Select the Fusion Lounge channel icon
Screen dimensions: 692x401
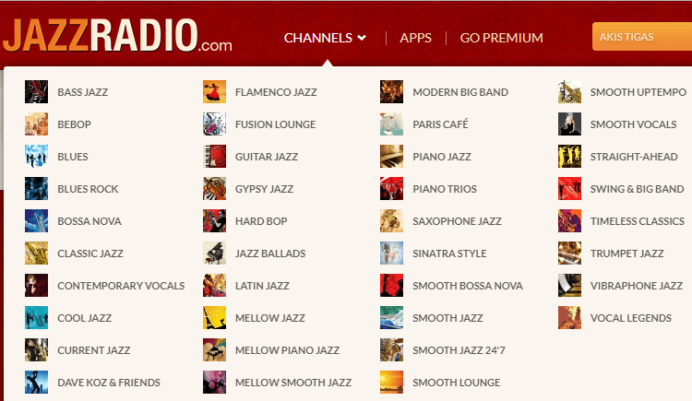click(214, 124)
